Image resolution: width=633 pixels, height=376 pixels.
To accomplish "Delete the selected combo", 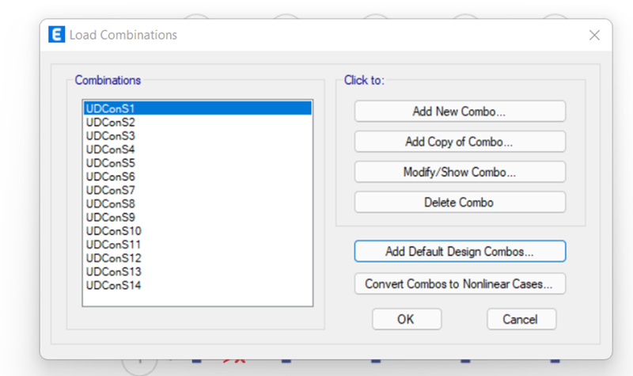I will [460, 202].
